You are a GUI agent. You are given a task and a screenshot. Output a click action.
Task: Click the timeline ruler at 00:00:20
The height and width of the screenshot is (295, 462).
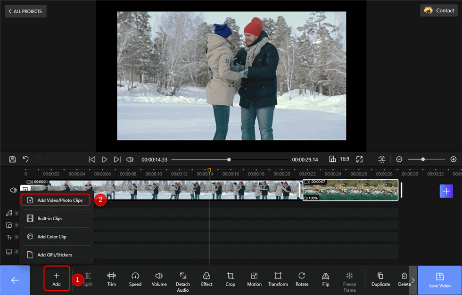coord(282,174)
